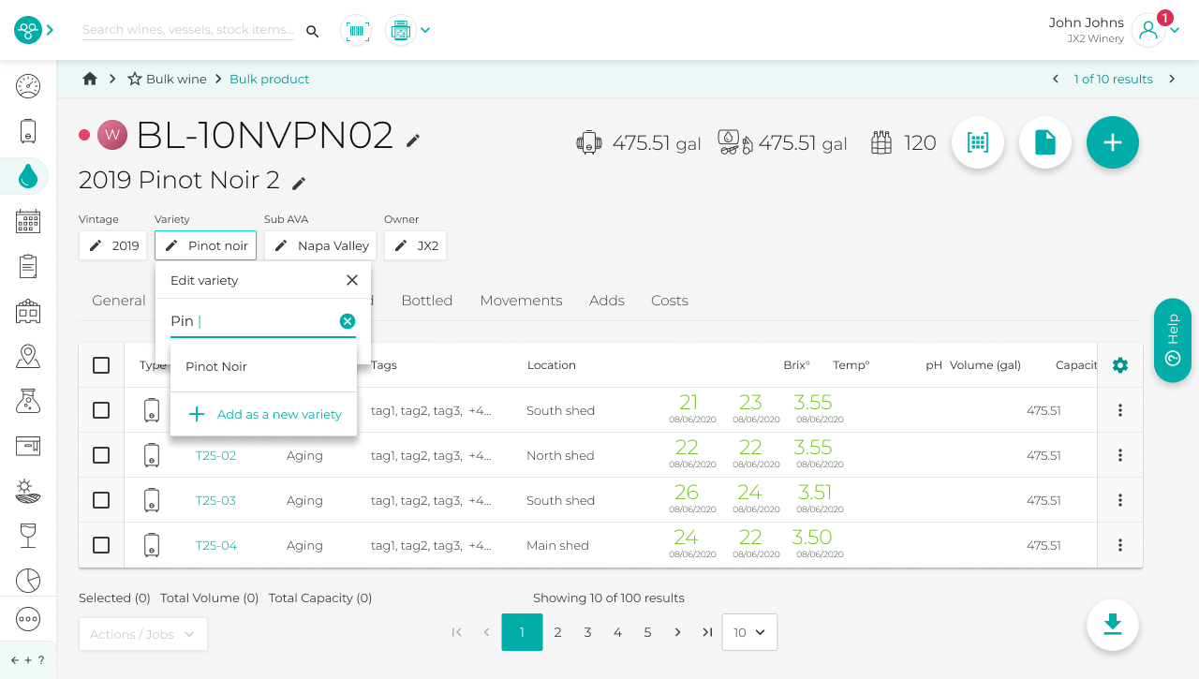
Task: Clear the variety search text
Action: pos(348,321)
